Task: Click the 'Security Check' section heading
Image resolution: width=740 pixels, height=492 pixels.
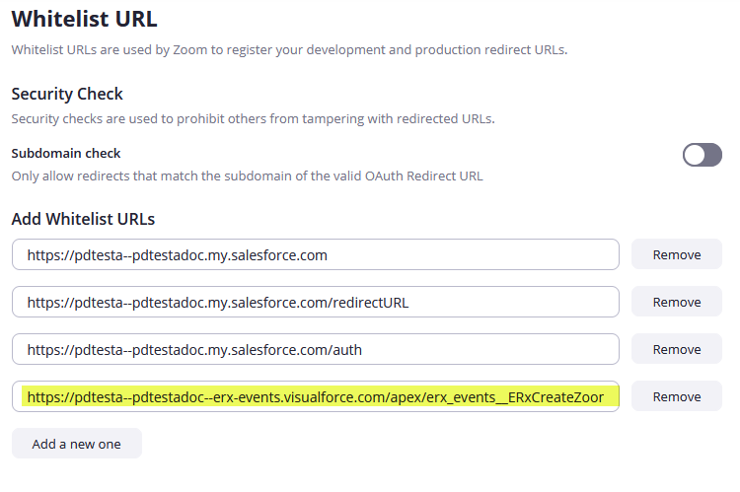Action: coord(67,94)
